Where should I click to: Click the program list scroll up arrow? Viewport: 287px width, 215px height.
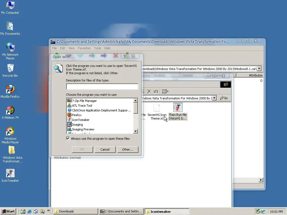pos(135,101)
